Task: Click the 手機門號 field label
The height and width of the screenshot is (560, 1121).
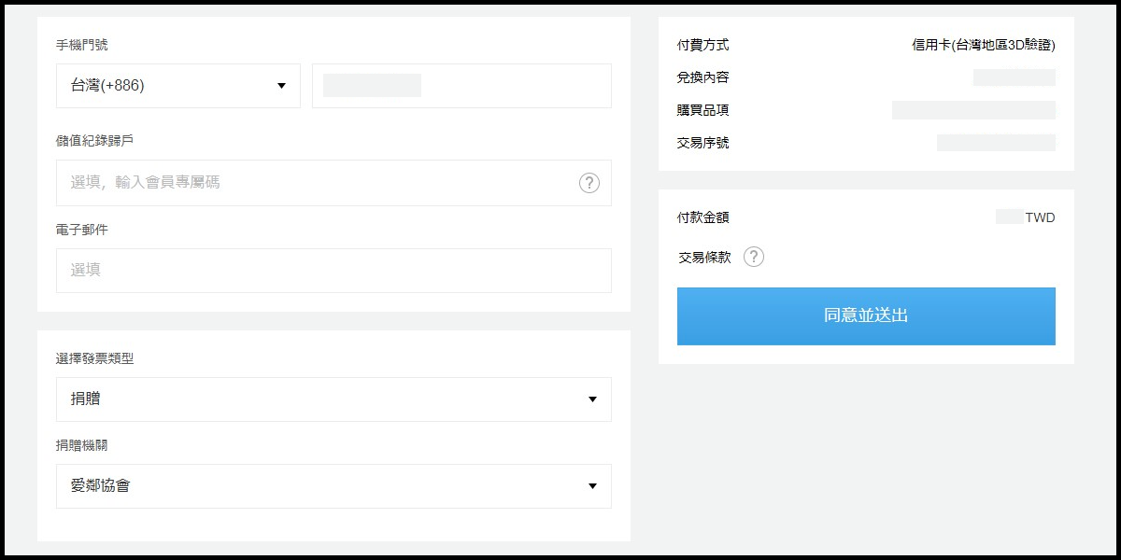Action: click(81, 45)
